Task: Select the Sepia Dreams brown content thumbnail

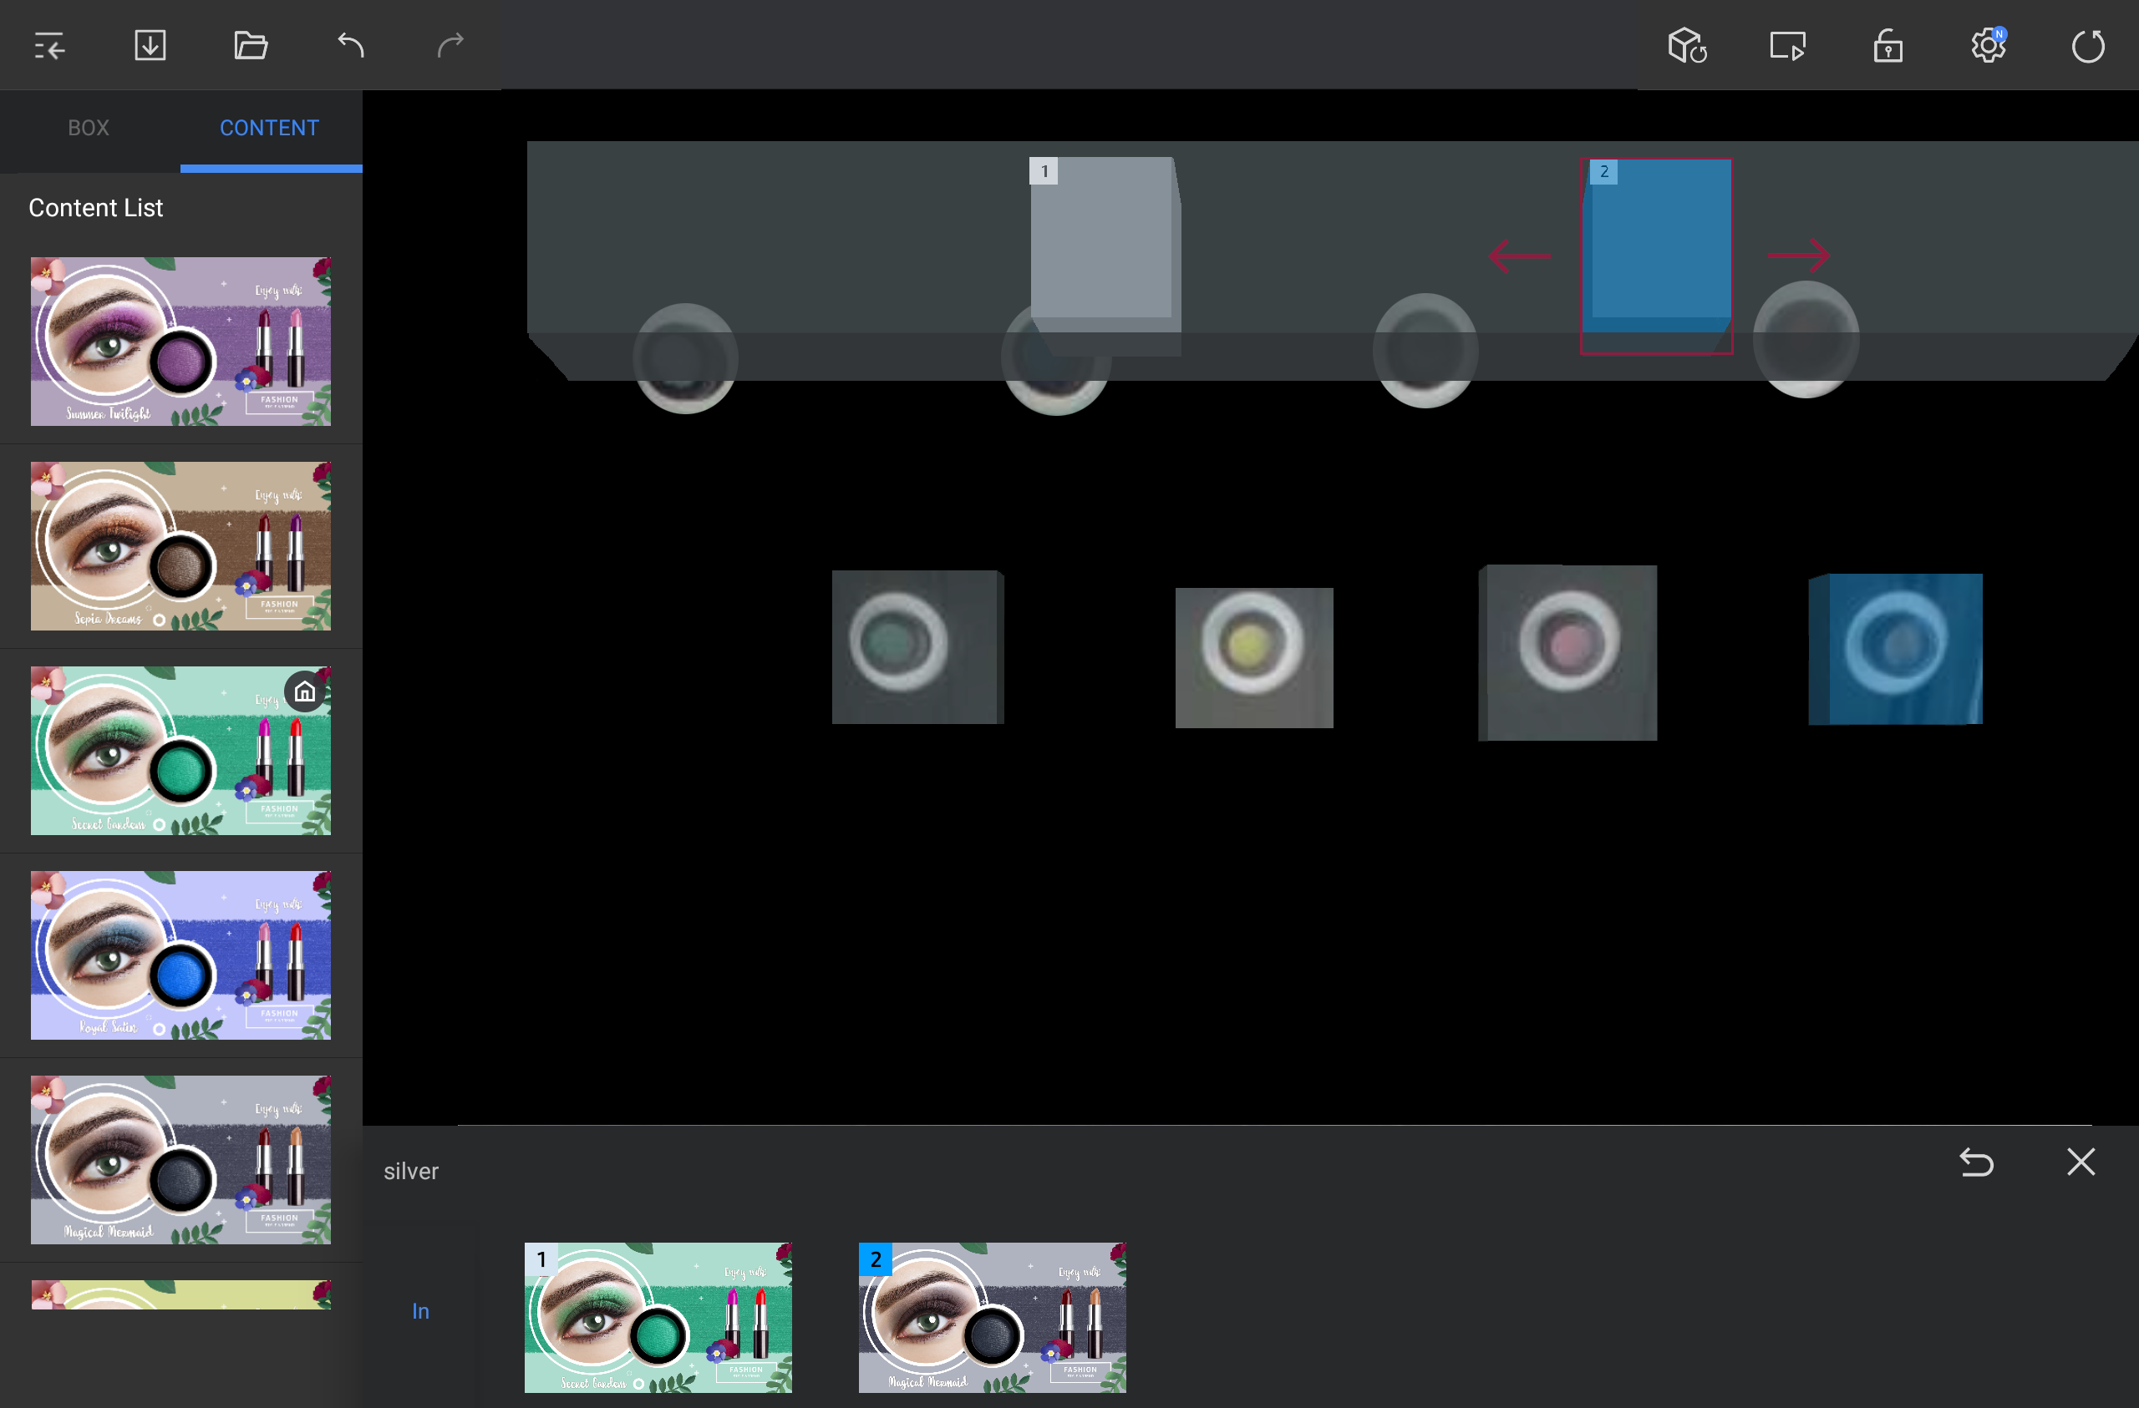Action: coord(180,546)
